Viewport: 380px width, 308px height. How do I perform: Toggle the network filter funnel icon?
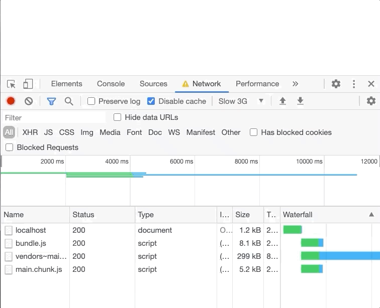click(51, 101)
